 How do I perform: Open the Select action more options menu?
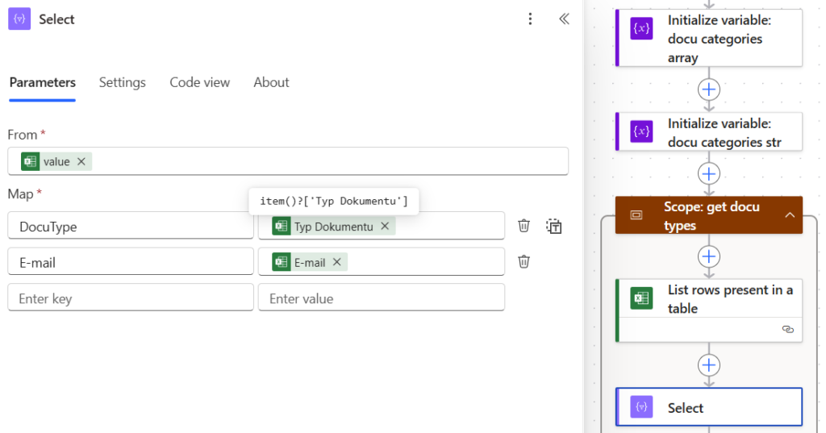tap(530, 19)
